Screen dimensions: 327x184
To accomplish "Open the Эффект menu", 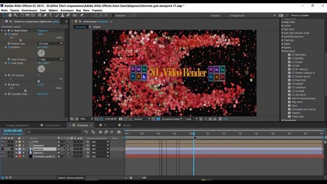I will coord(53,10).
